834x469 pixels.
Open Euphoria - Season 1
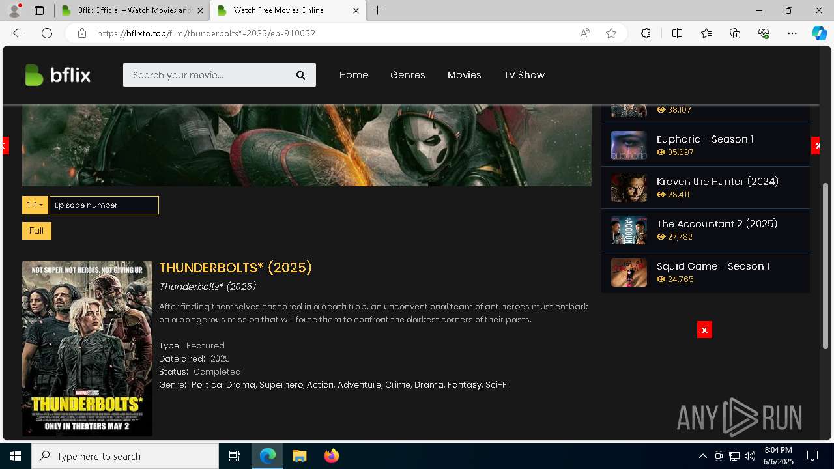point(705,139)
